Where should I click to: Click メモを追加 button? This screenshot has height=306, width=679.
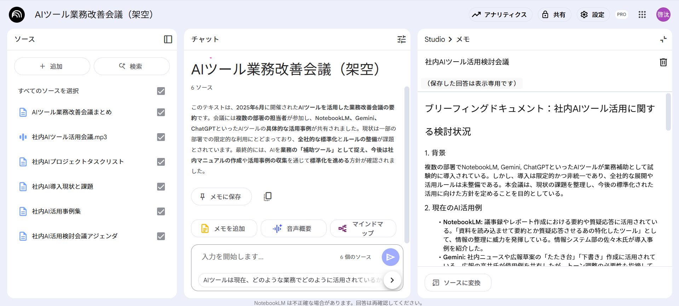(x=224, y=228)
